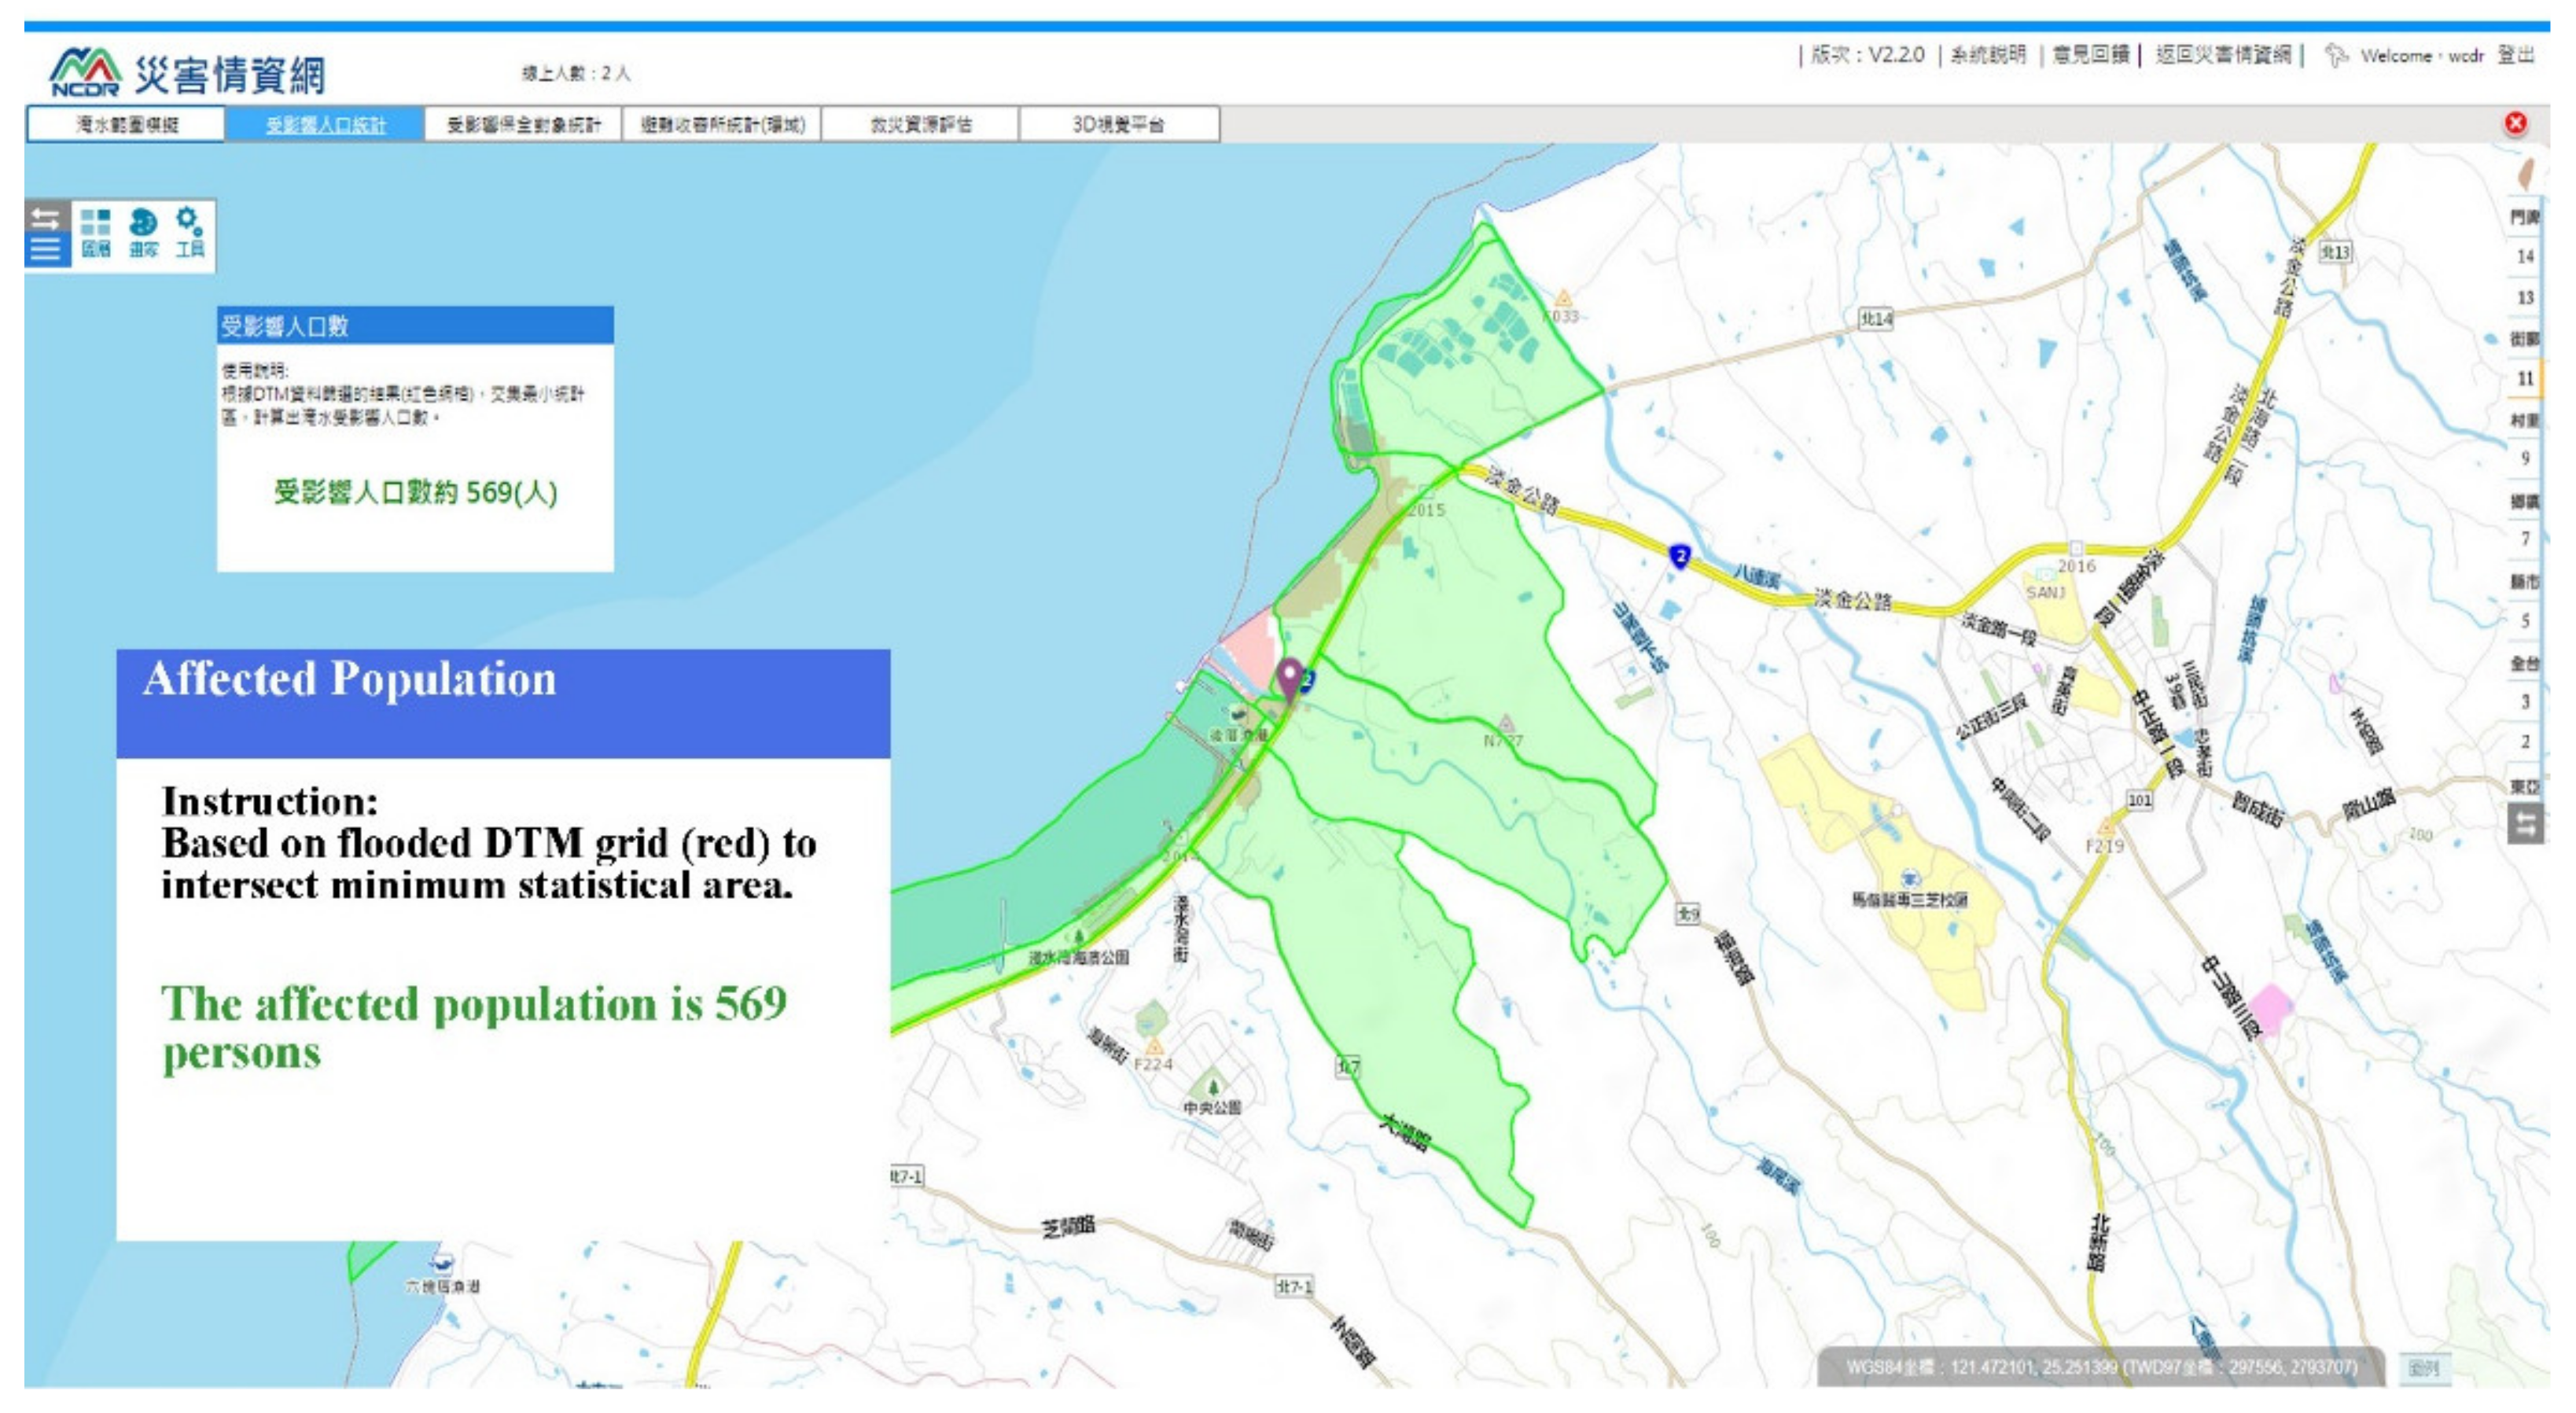Click the red X close button on the tab bar
This screenshot has width=2576, height=1413.
[2515, 123]
